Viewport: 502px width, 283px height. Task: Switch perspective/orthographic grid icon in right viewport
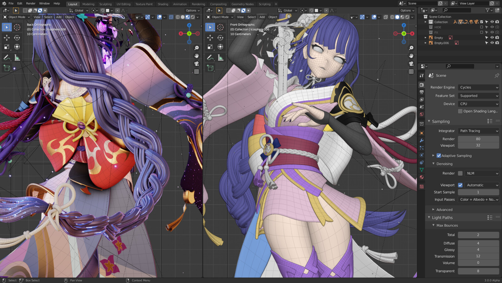pos(411,71)
